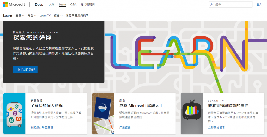Open 觀看直播與錄製的事件 card title
Image resolution: width=267 pixels, height=137 pixels.
[x=228, y=106]
